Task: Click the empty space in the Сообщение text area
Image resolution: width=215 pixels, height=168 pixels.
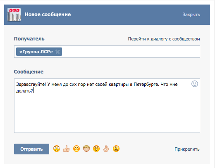Action: pyautogui.click(x=107, y=113)
